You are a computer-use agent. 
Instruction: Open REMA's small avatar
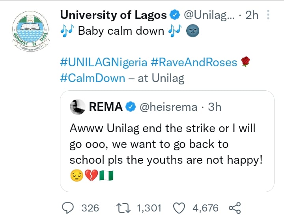tap(78, 107)
